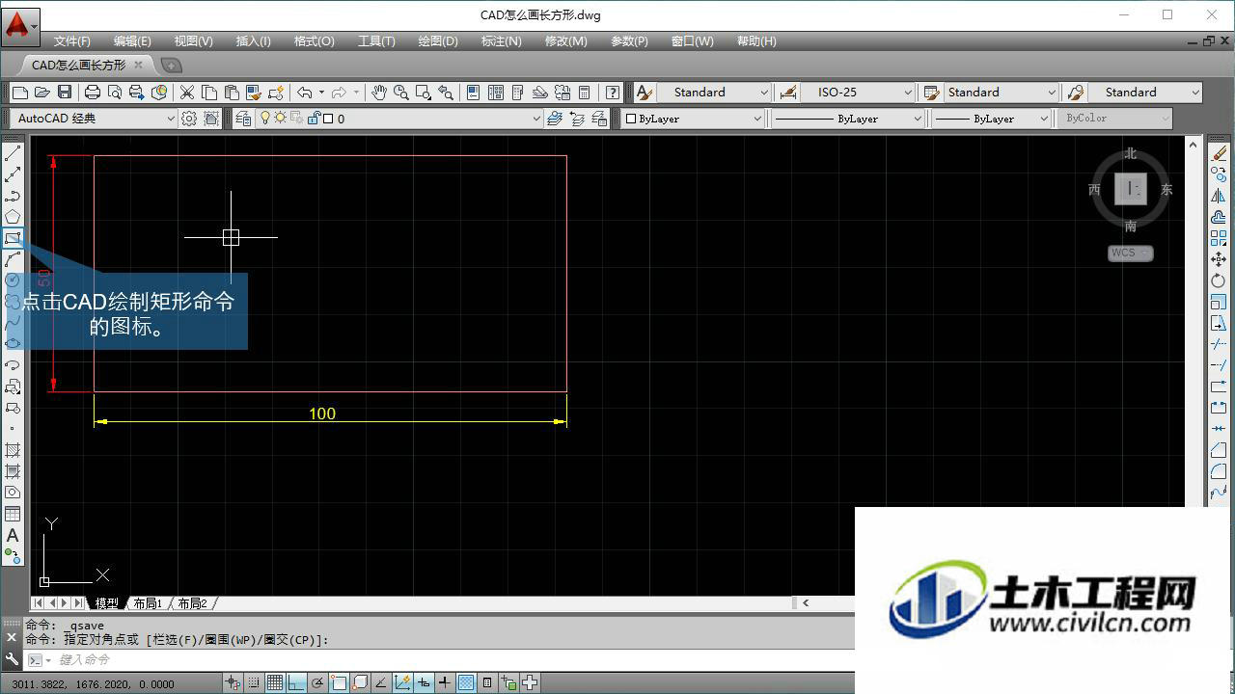Switch to the 布局2 layout tab

(192, 603)
